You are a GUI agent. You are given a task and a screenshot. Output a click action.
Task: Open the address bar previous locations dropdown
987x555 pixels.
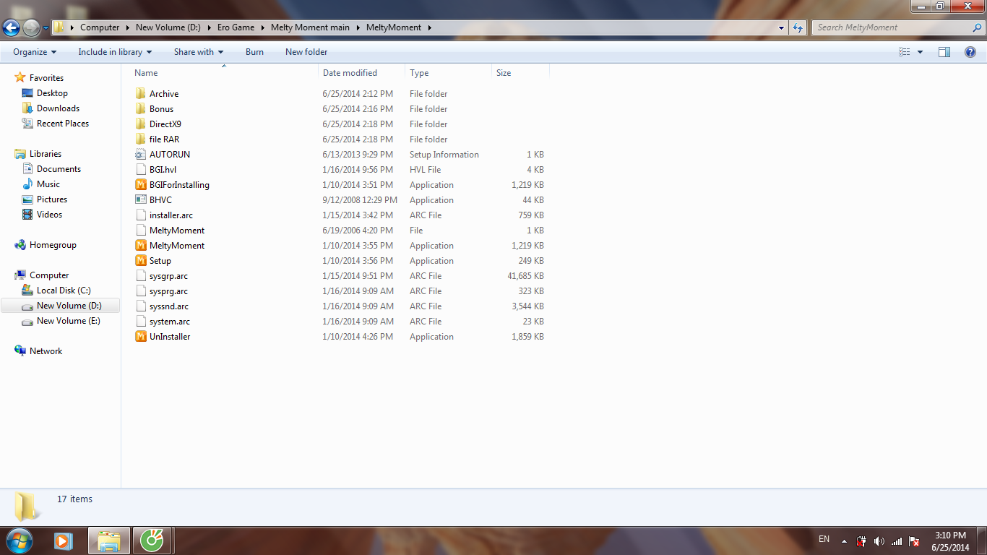coord(782,27)
